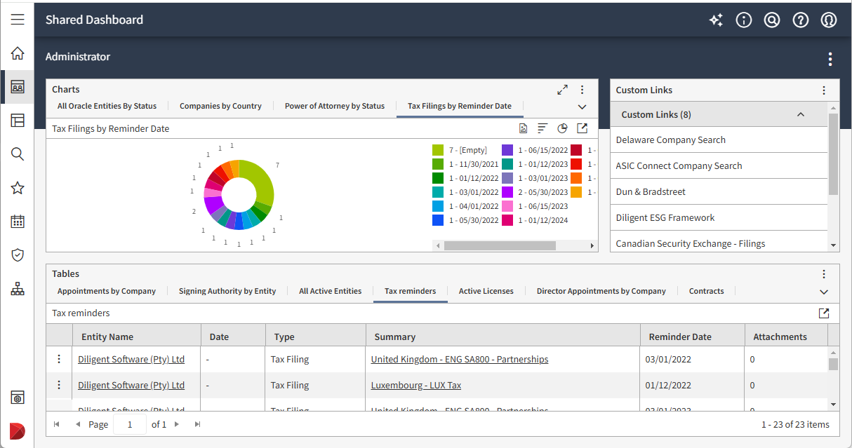
Task: Expand the Charts panel to full screen
Action: [562, 90]
